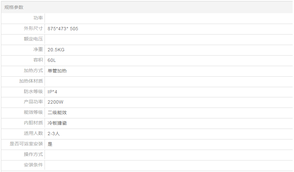
Task: Click the 是否可浴室安装 row label
Action: pos(26,144)
